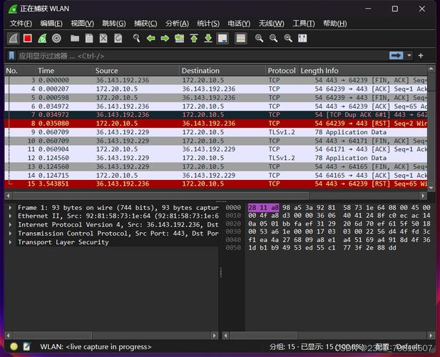Close the capture file icon
Screen dimensions: 440x357
point(103,39)
